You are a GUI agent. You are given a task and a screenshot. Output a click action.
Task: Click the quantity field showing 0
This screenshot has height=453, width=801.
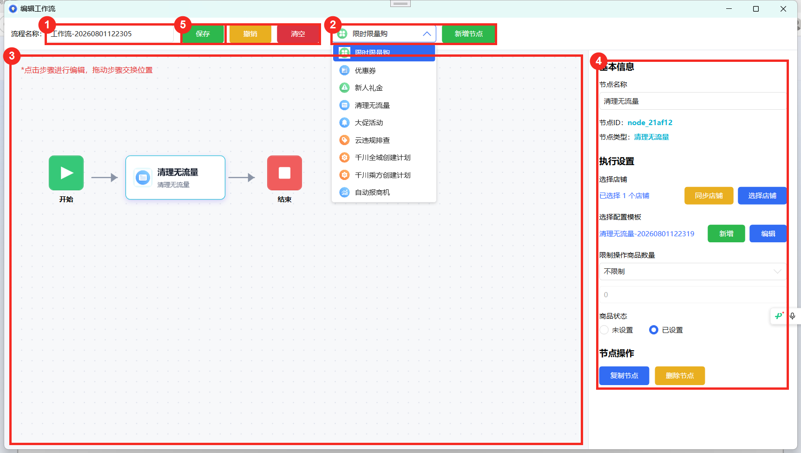[693, 294]
